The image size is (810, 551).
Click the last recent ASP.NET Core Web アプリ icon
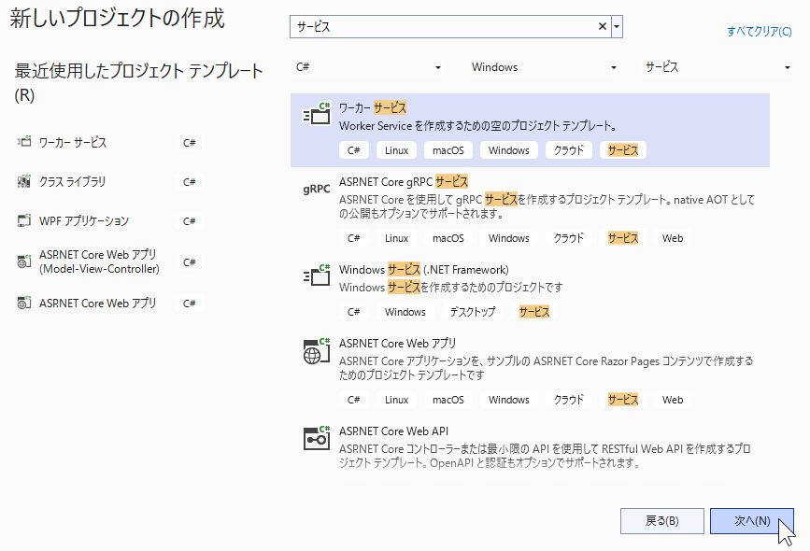click(x=23, y=303)
